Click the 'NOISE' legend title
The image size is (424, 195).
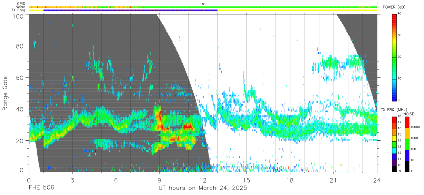pos(409,114)
